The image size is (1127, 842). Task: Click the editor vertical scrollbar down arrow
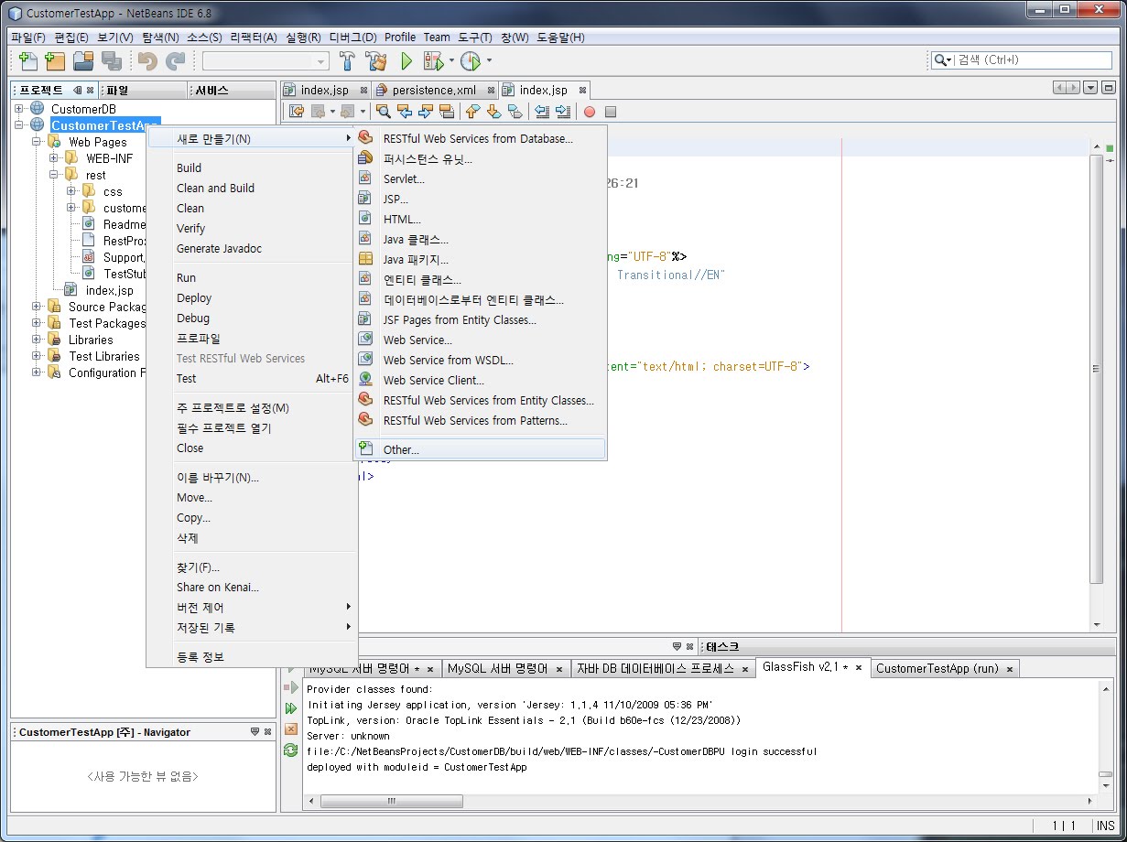click(1098, 625)
